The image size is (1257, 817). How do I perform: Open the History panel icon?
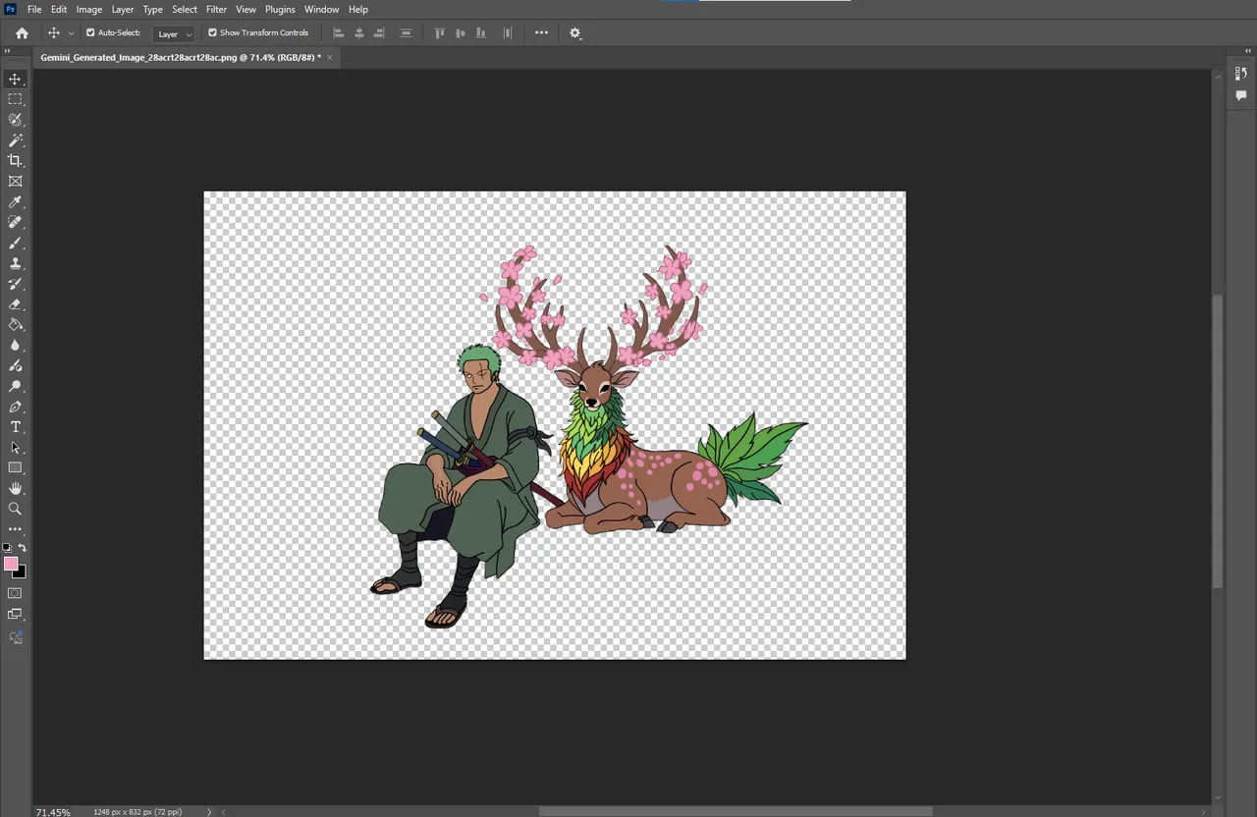tap(1241, 74)
